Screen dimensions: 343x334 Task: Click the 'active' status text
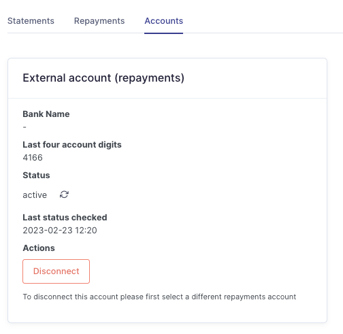35,195
